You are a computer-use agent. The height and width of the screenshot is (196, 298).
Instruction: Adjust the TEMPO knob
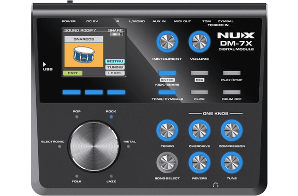pos(167,130)
